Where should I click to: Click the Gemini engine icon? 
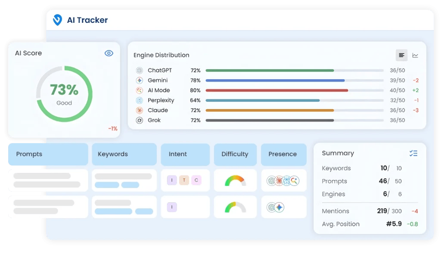[140, 80]
